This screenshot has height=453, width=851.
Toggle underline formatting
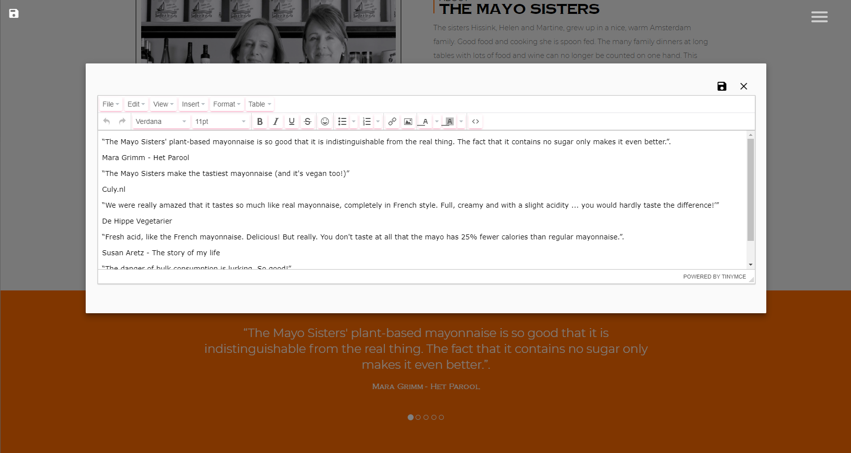click(292, 121)
